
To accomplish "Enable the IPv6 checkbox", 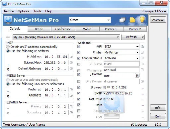I will [79, 117].
